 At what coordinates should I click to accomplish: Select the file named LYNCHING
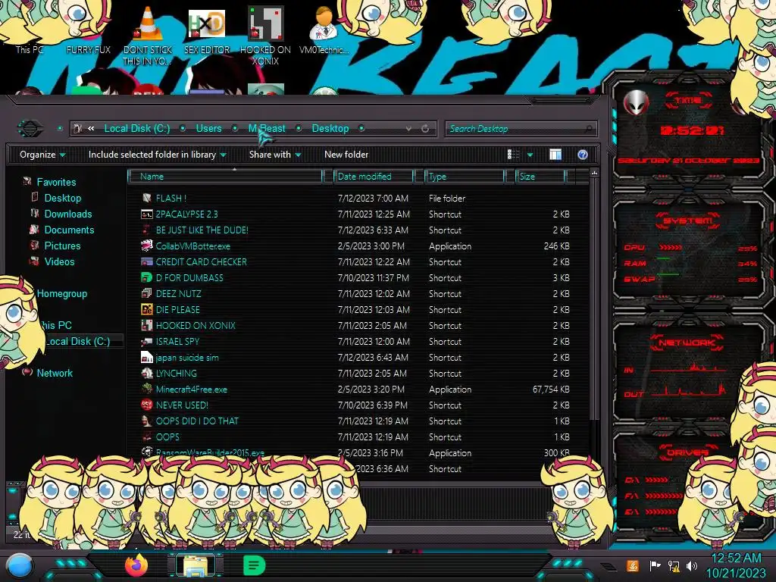176,373
